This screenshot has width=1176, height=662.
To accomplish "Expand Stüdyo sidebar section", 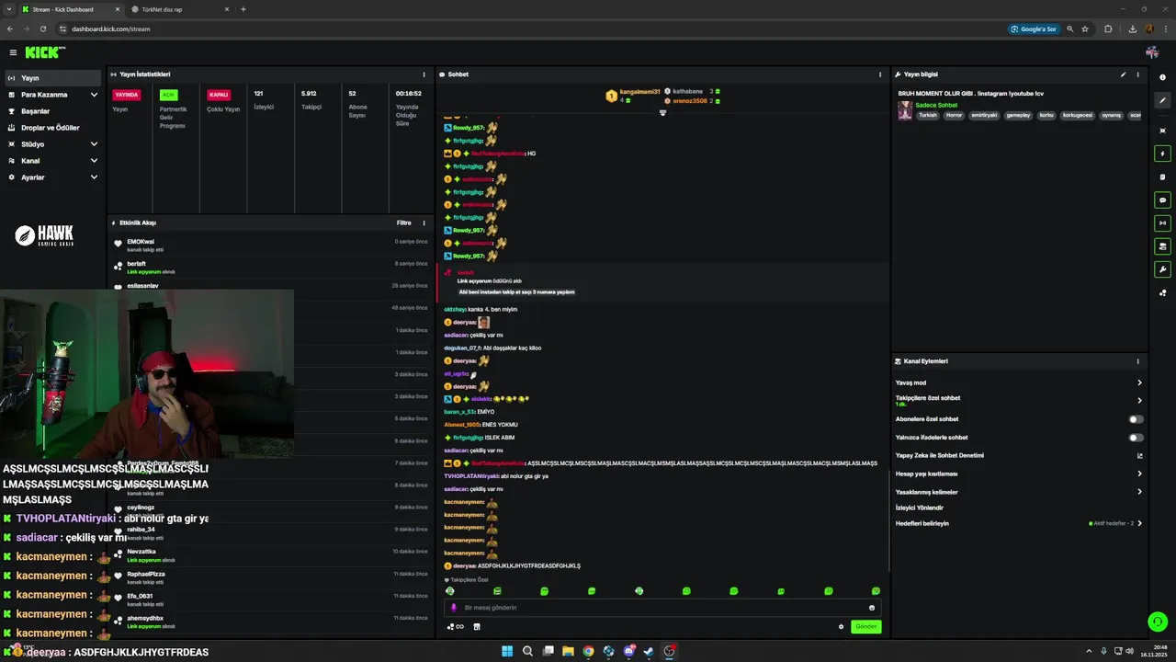I will (94, 144).
